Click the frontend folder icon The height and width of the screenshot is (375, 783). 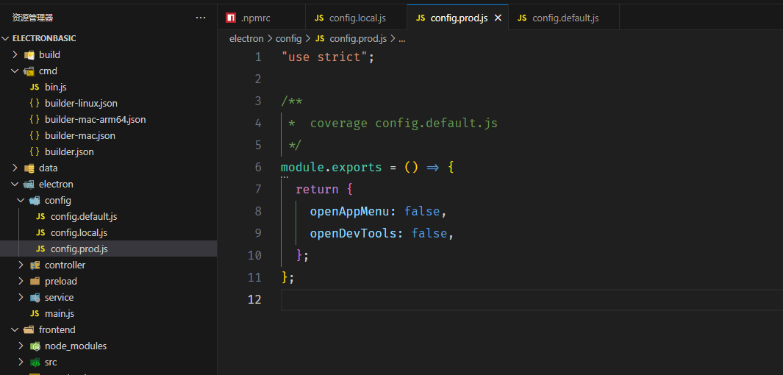point(29,329)
